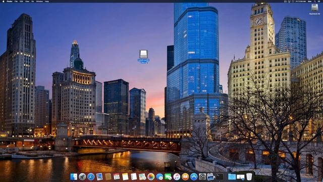Open Notification Center from menu bar
The image size is (323, 182).
tap(319, 1)
